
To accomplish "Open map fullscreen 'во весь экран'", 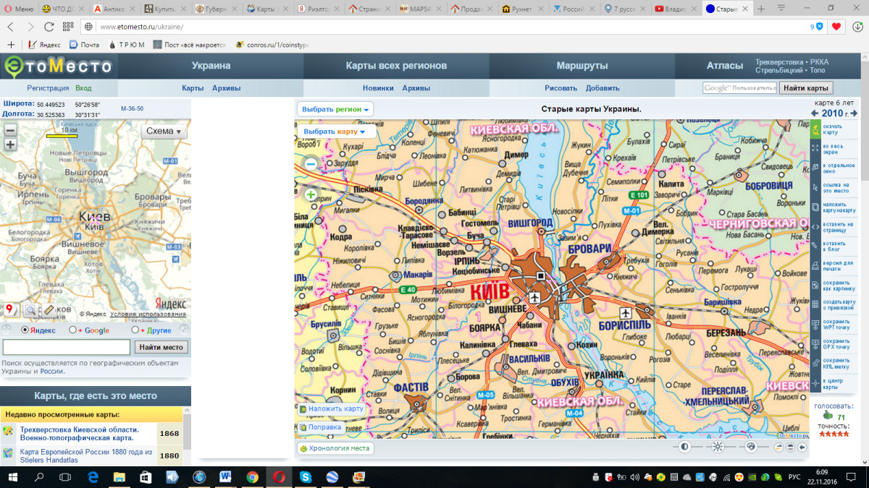I will (x=815, y=148).
